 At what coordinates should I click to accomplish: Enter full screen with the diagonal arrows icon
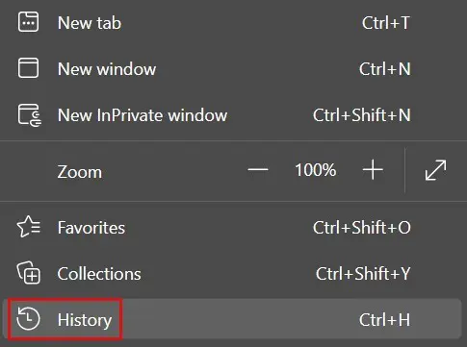pyautogui.click(x=435, y=170)
